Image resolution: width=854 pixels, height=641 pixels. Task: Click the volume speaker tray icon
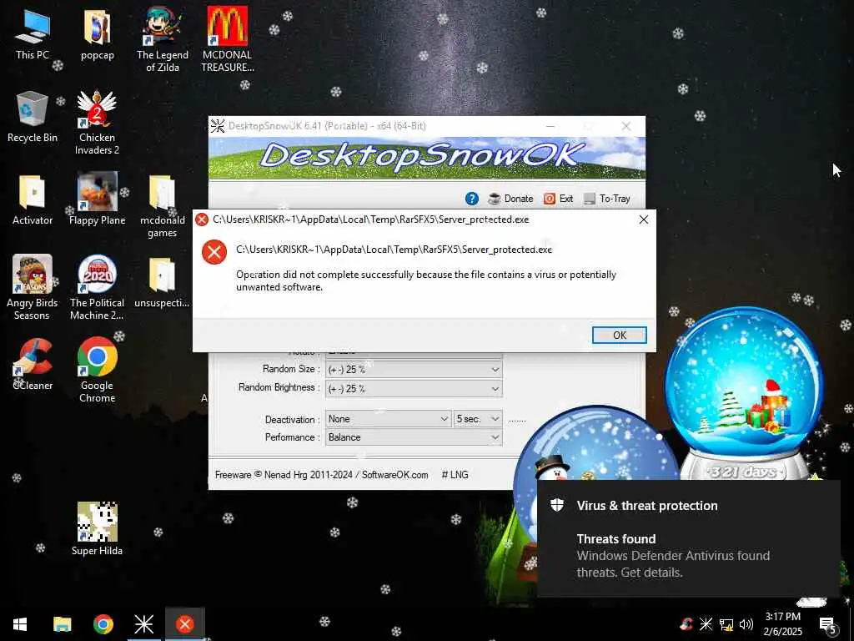(x=746, y=624)
